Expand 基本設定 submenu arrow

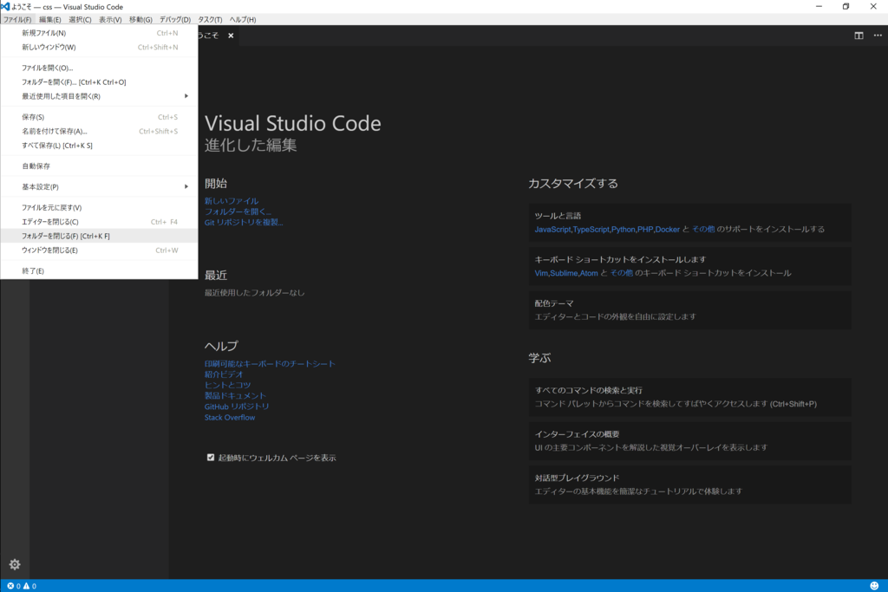[x=186, y=186]
